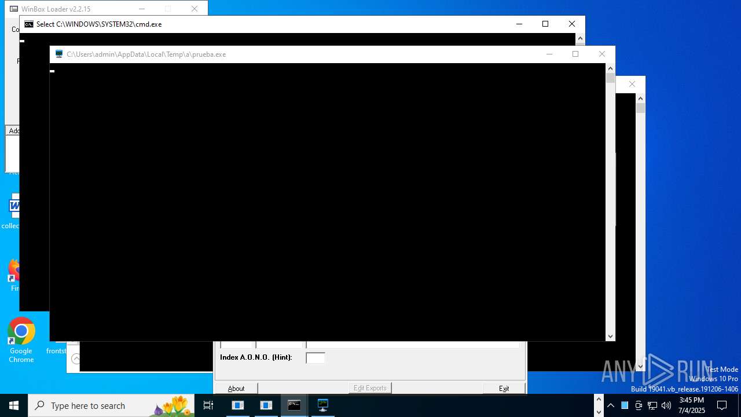Maximize the cmd.exe window
The height and width of the screenshot is (417, 741).
545,24
